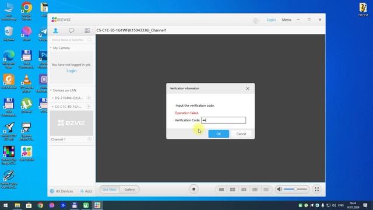This screenshot has width=373, height=210.
Task: Mute the speaker volume icon
Action: pos(280,189)
